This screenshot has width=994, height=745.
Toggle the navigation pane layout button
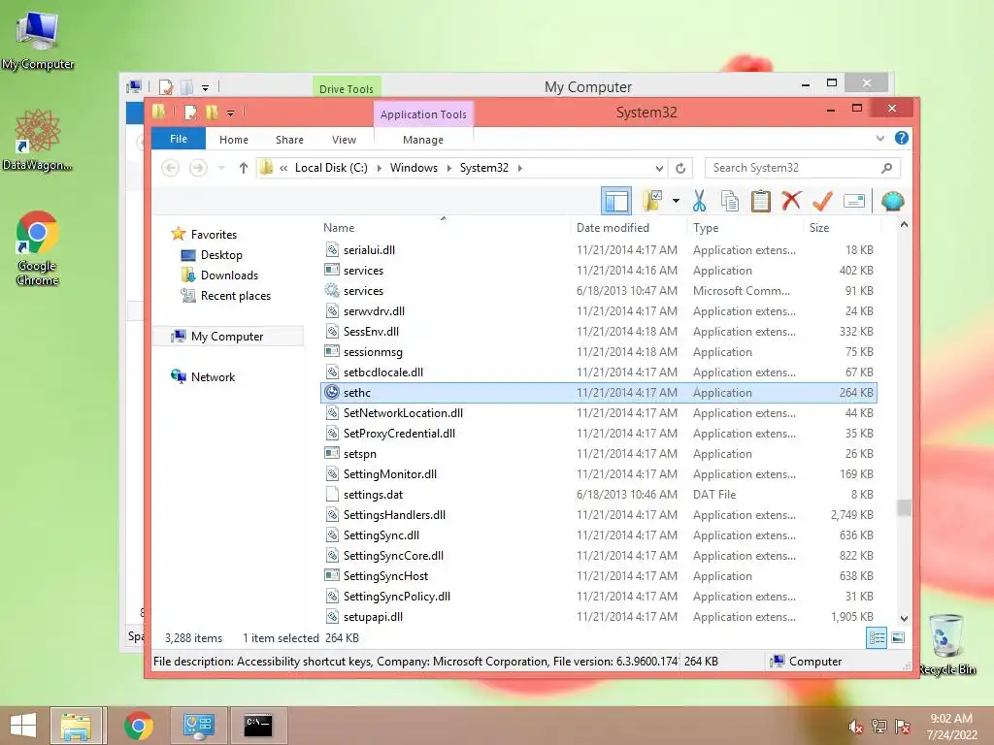click(x=615, y=202)
